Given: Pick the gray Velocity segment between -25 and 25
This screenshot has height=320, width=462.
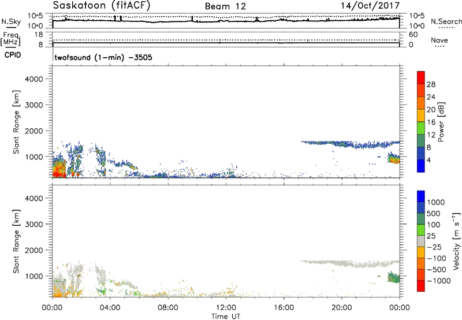Looking at the screenshot, I should [421, 241].
